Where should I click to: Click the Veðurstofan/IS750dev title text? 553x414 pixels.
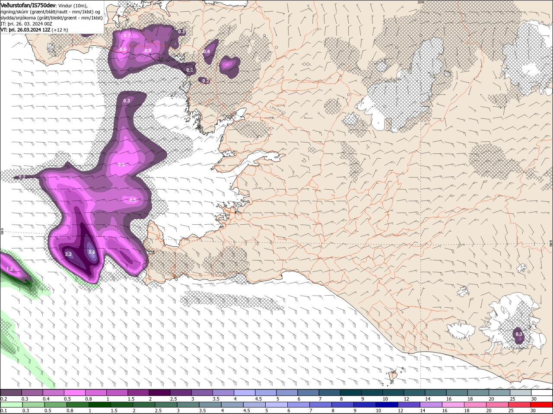click(28, 5)
